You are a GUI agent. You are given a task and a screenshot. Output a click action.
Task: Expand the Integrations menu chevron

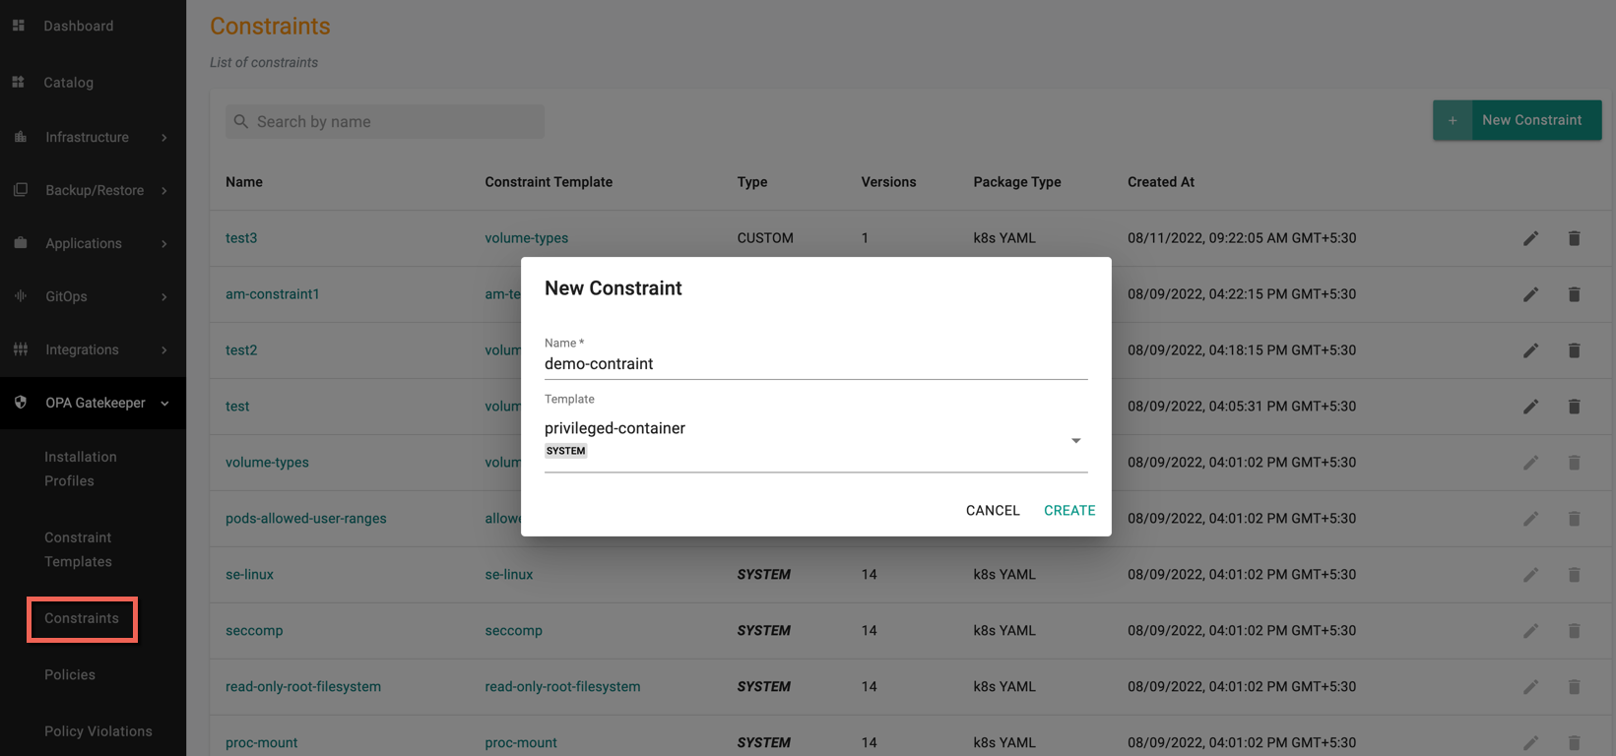(x=164, y=350)
